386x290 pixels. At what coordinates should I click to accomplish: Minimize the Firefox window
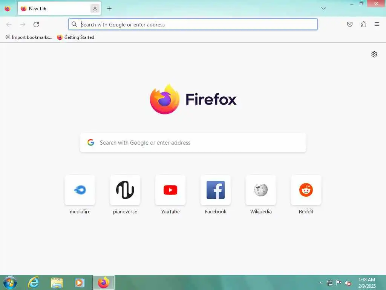coord(352,4)
